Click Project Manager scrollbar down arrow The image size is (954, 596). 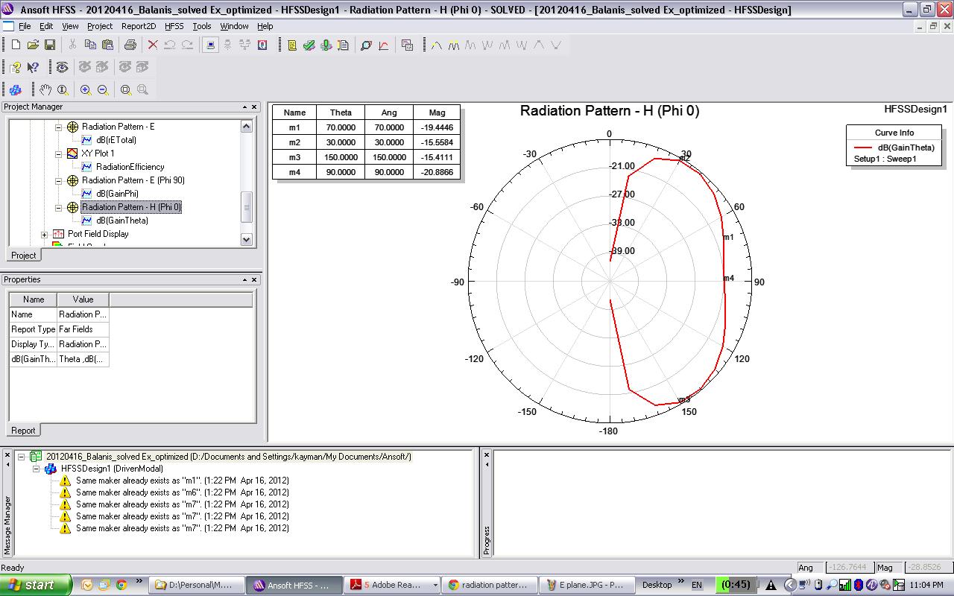[x=247, y=239]
